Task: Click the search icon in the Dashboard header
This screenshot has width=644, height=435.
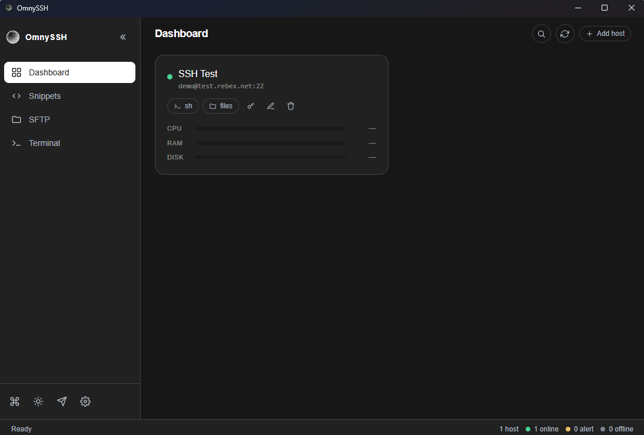Action: click(x=542, y=34)
